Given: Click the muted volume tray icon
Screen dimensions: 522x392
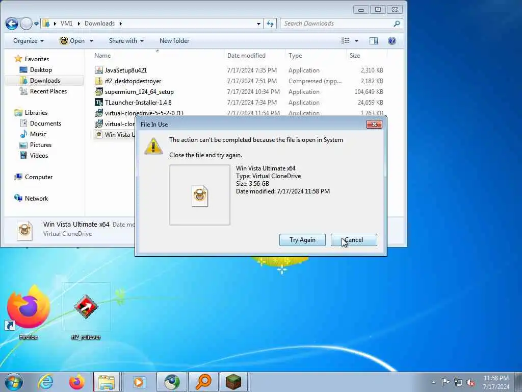Looking at the screenshot, I should [471, 382].
